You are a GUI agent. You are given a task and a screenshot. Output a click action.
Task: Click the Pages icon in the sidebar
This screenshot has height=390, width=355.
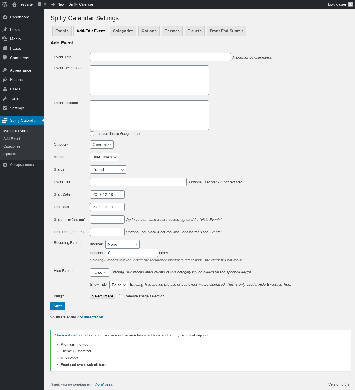click(x=5, y=48)
